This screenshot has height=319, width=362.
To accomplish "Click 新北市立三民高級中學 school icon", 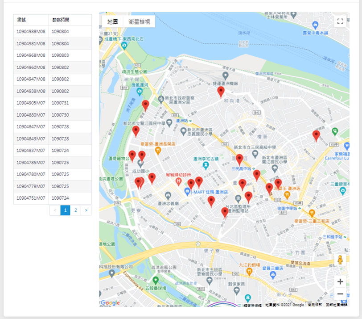I will [255, 154].
